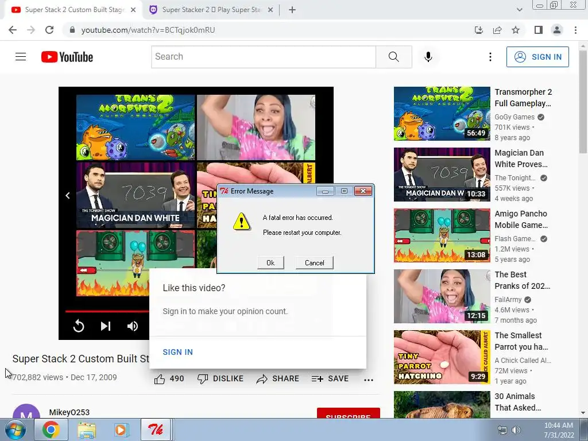The image size is (588, 441).
Task: Open GoGy Games channel name
Action: coord(514,117)
